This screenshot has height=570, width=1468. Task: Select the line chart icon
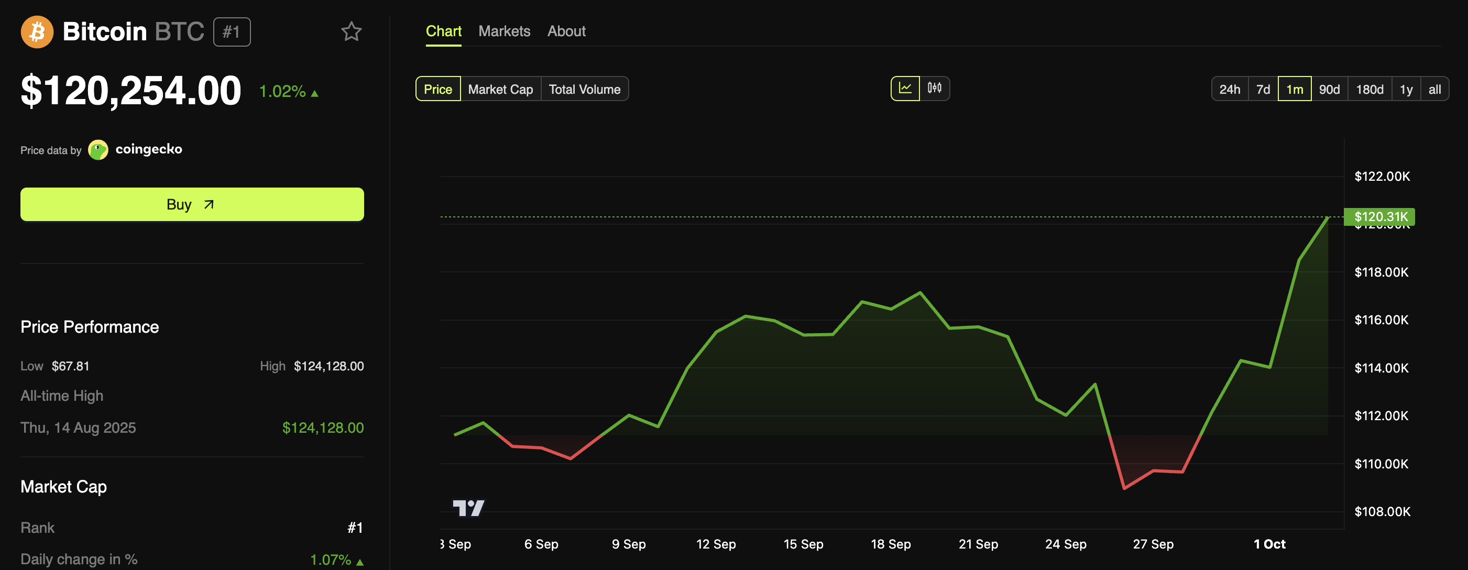pos(905,89)
